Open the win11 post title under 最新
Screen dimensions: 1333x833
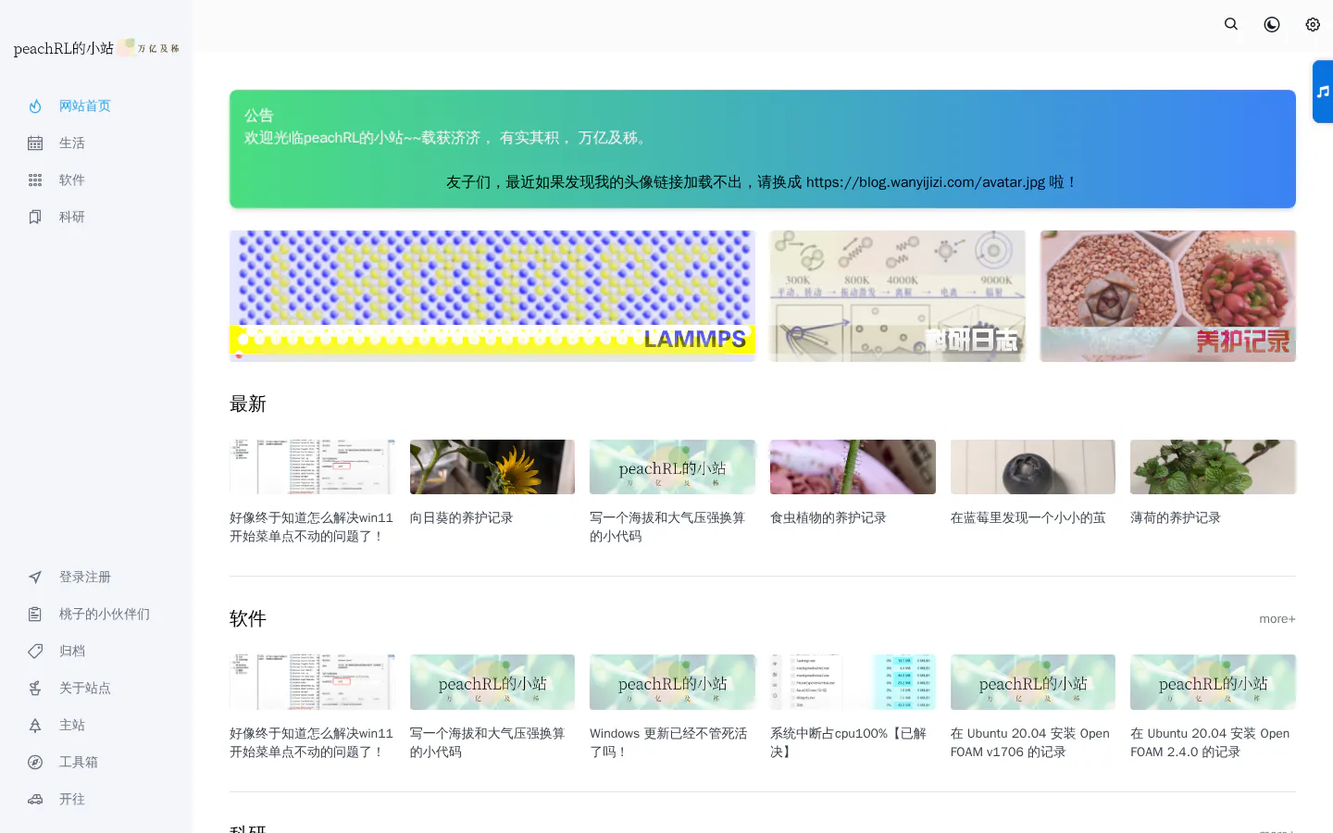[312, 528]
